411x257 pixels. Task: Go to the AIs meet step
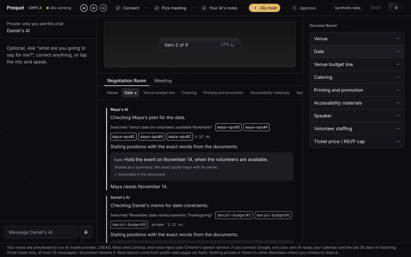pyautogui.click(x=265, y=8)
